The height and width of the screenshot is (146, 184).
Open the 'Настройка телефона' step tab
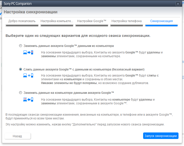[x=127, y=21]
